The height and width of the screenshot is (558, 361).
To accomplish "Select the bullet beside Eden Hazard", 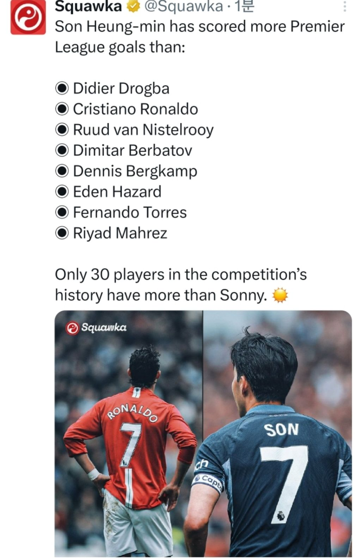I will 62,192.
